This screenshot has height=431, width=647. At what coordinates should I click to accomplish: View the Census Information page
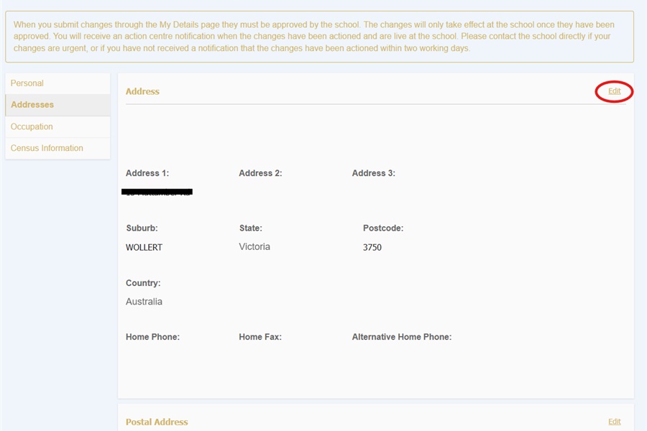pyautogui.click(x=47, y=148)
